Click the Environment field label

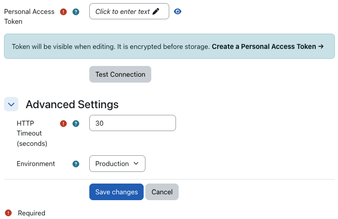pyautogui.click(x=36, y=164)
